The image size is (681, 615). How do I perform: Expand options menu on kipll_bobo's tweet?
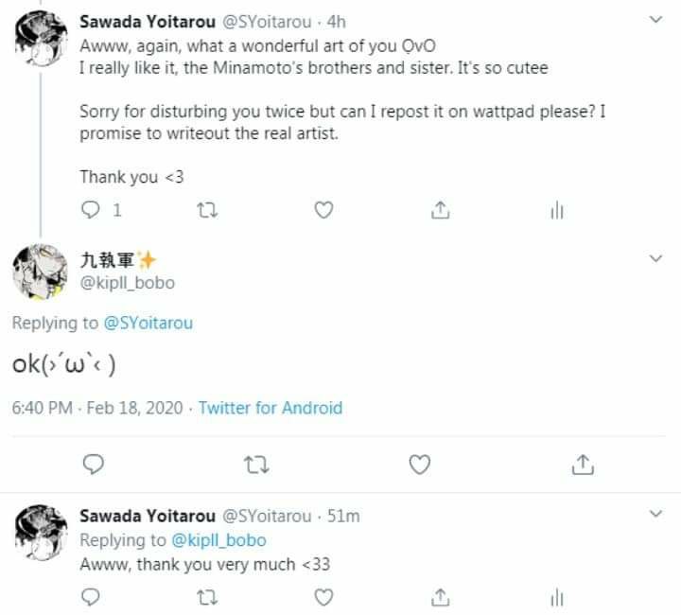[x=657, y=259]
